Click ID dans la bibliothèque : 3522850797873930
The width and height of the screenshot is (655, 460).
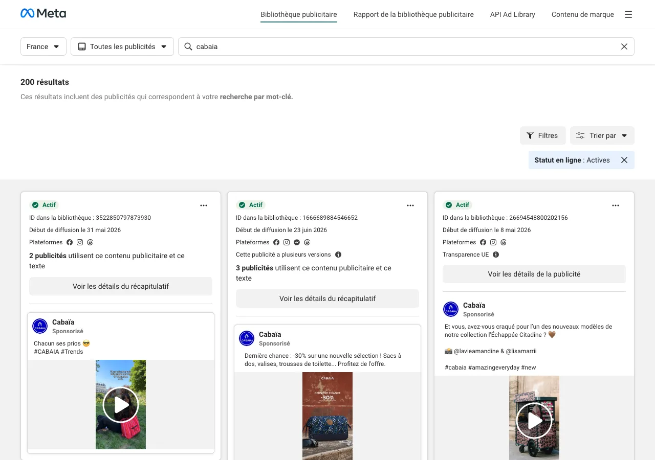90,218
